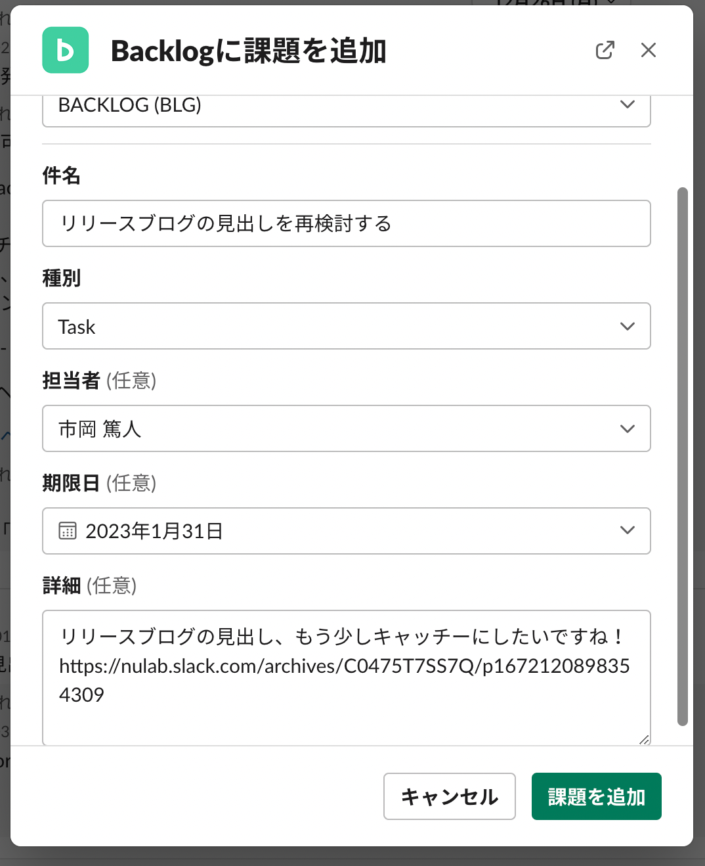The height and width of the screenshot is (866, 705).
Task: Click the X to dismiss the dialog
Action: (648, 50)
